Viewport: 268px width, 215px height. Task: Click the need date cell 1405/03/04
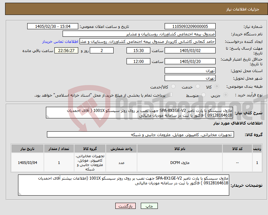click(x=28, y=163)
